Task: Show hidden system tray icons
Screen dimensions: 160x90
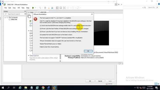Action: click(135, 88)
